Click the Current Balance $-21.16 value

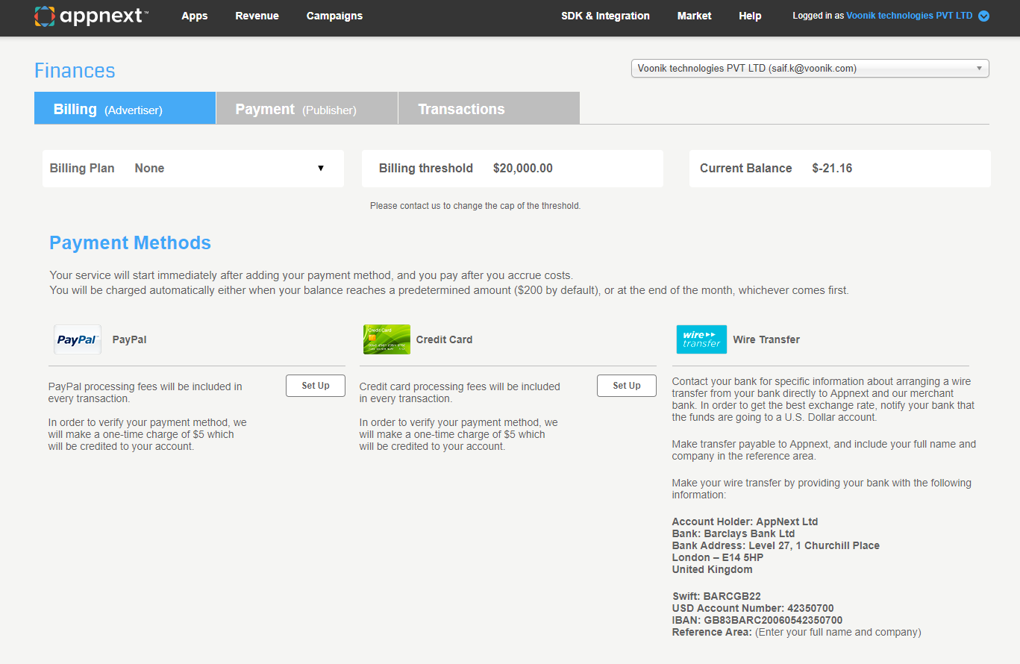point(832,169)
